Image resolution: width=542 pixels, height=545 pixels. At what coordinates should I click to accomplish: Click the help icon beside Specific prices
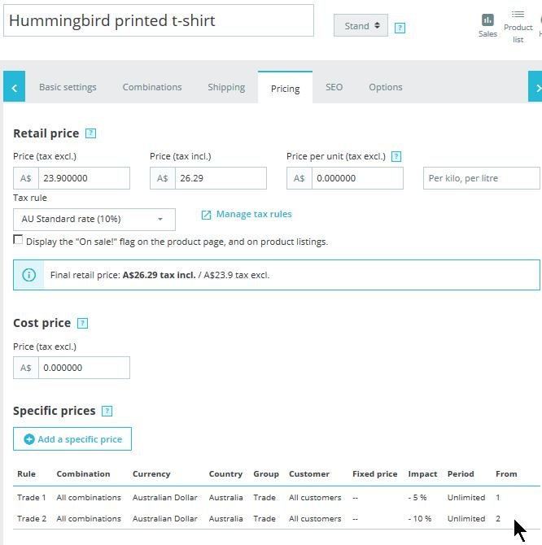click(107, 412)
